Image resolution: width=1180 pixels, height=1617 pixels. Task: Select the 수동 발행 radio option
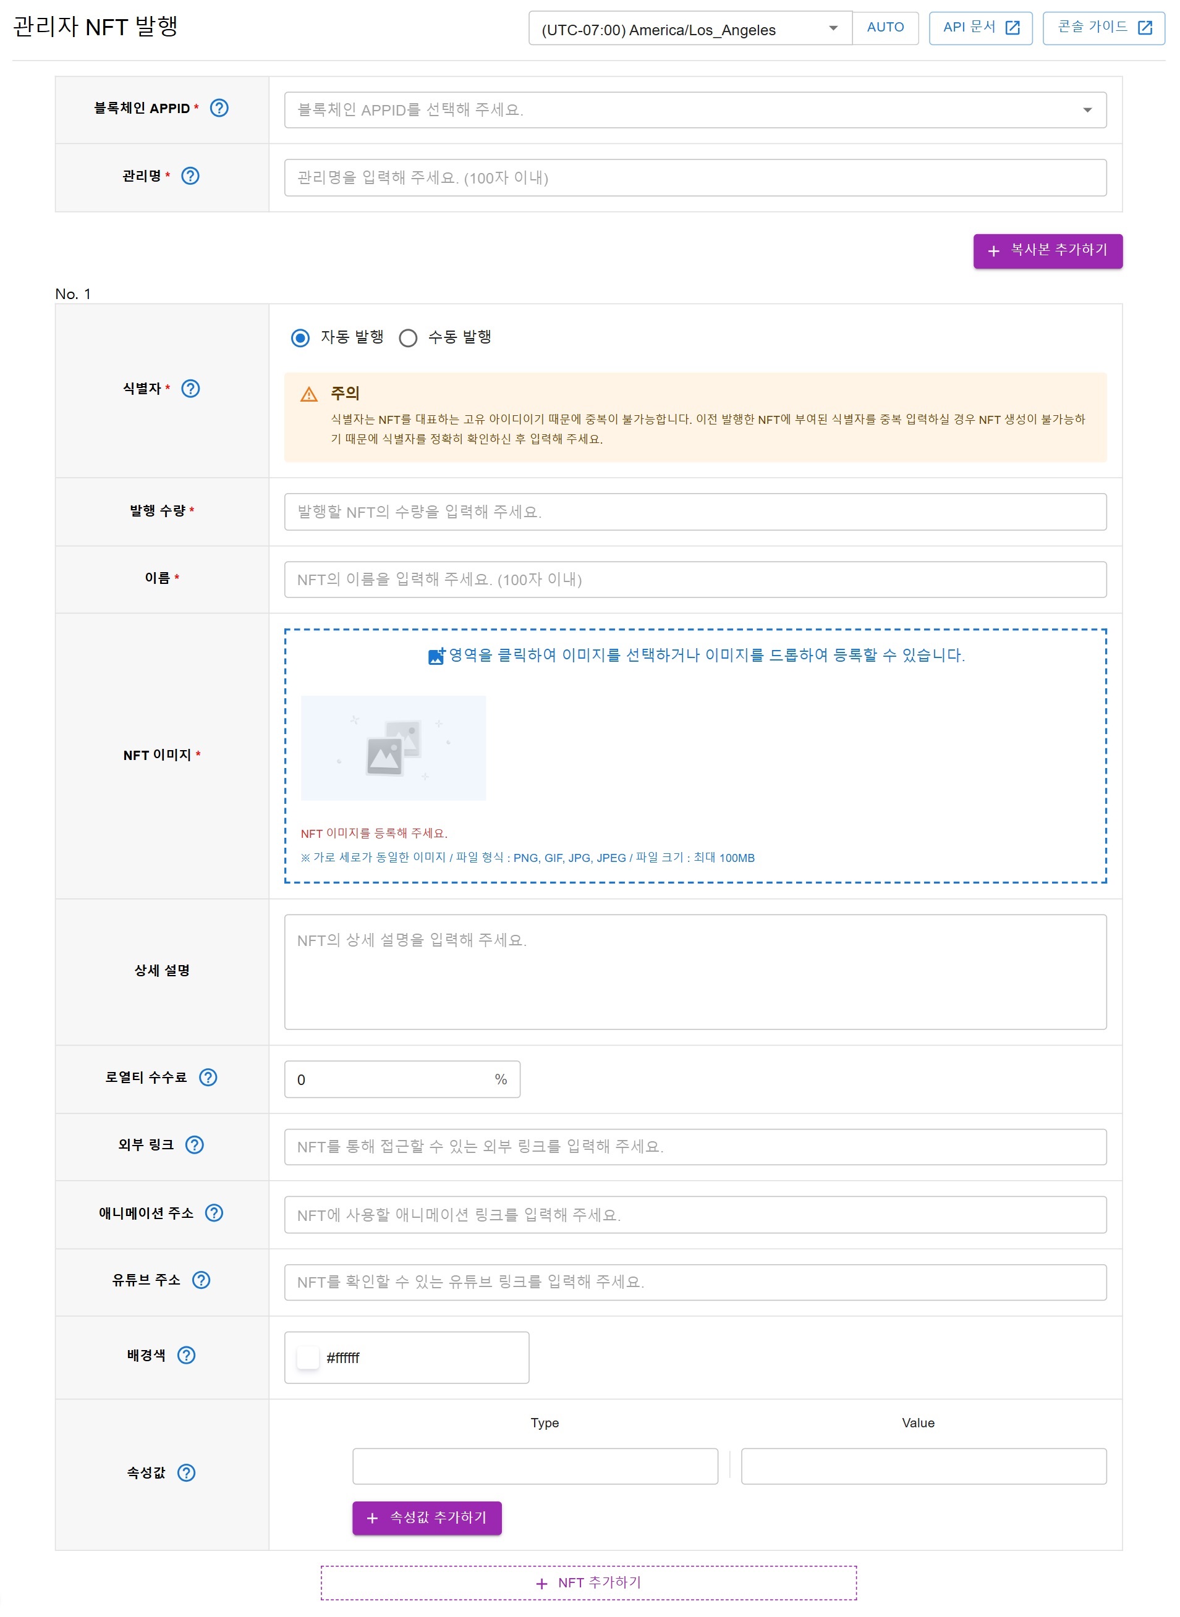408,339
